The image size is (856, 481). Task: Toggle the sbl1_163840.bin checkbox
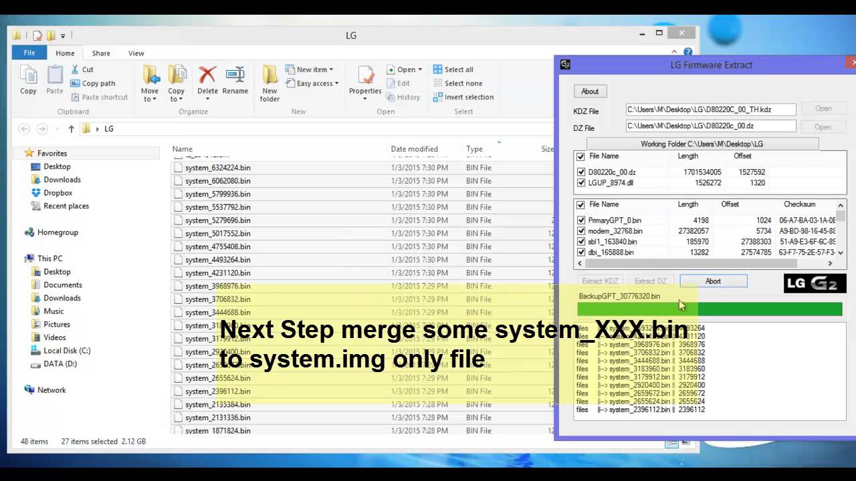[580, 242]
